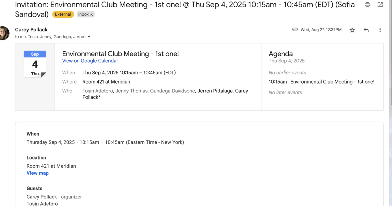Print this email with the printer icon

367,5
